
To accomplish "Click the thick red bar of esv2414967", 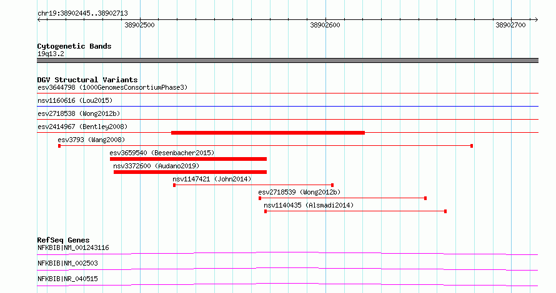I will click(x=268, y=133).
